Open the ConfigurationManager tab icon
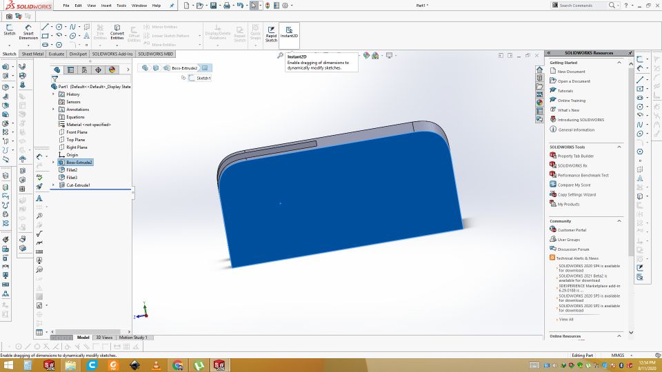Screen dimensions: 662x372 click(x=84, y=70)
